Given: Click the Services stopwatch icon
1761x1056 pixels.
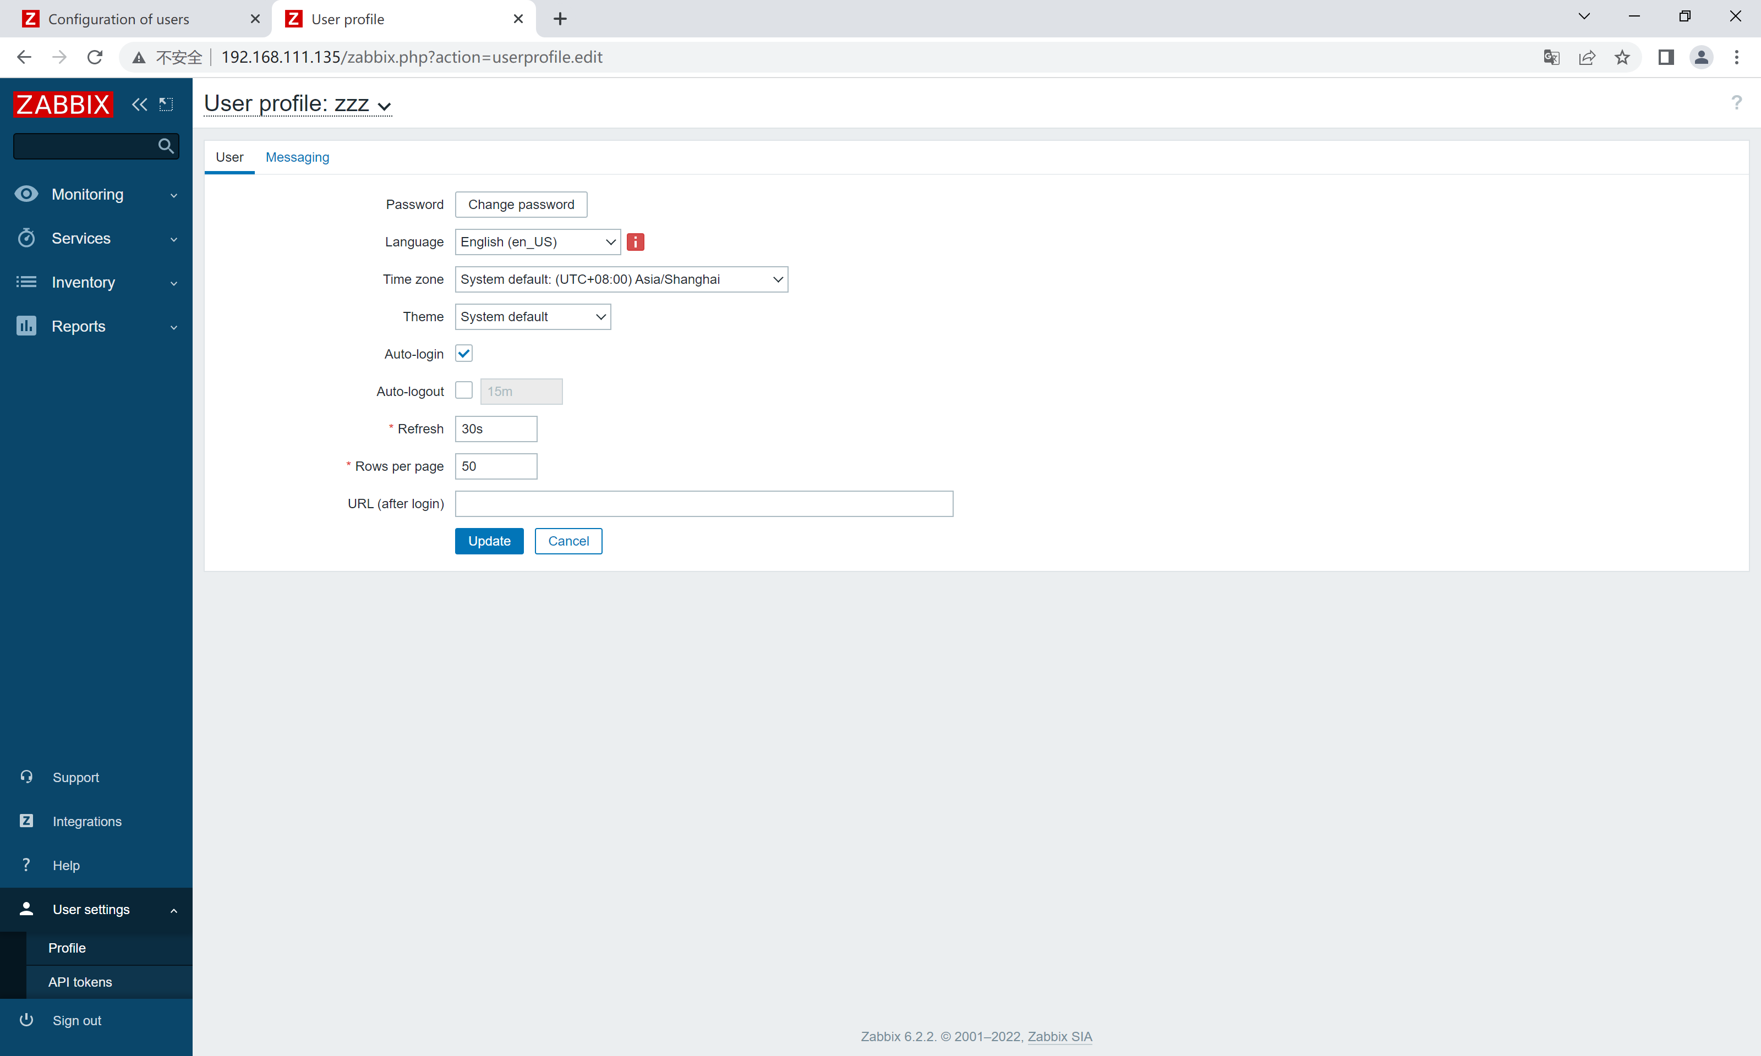Looking at the screenshot, I should click(x=26, y=238).
